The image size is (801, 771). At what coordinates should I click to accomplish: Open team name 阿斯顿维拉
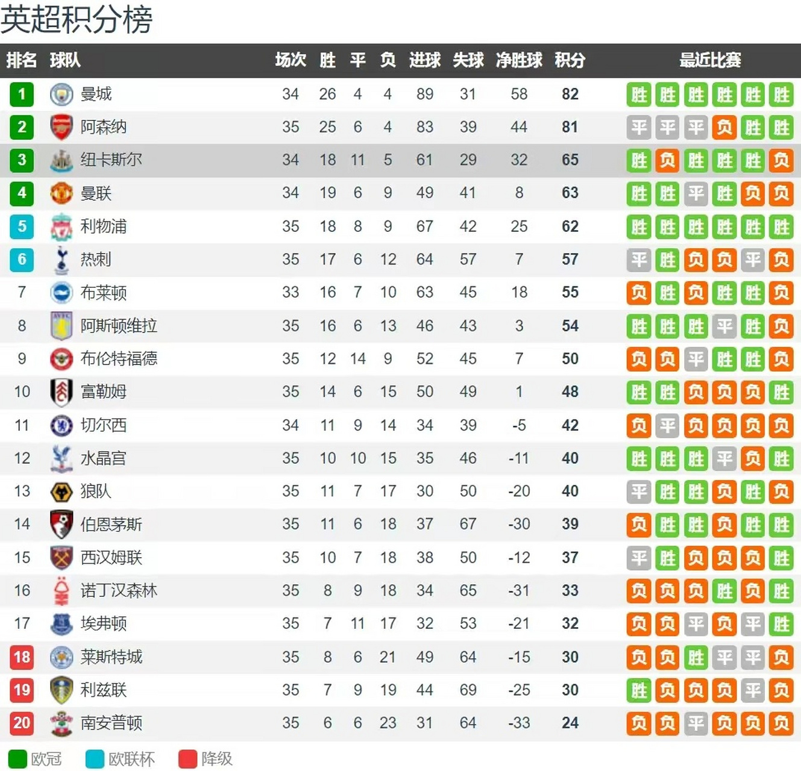119,326
